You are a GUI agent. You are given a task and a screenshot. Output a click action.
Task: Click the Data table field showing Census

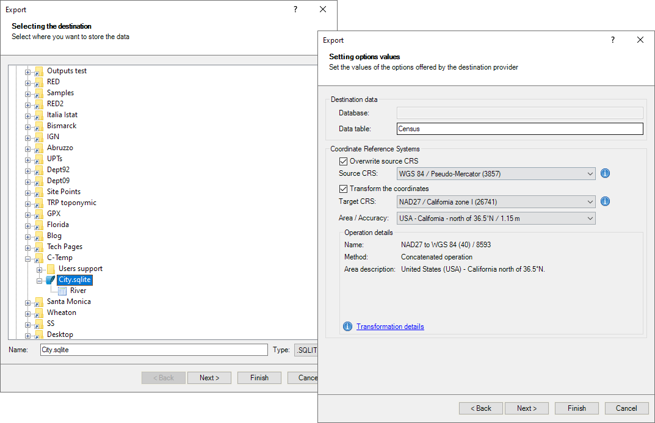click(x=519, y=129)
